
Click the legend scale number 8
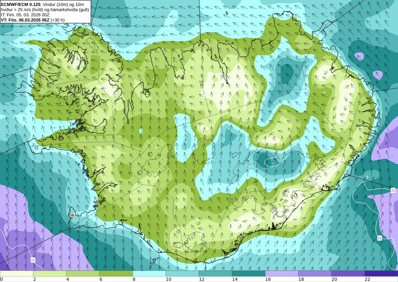(134, 279)
